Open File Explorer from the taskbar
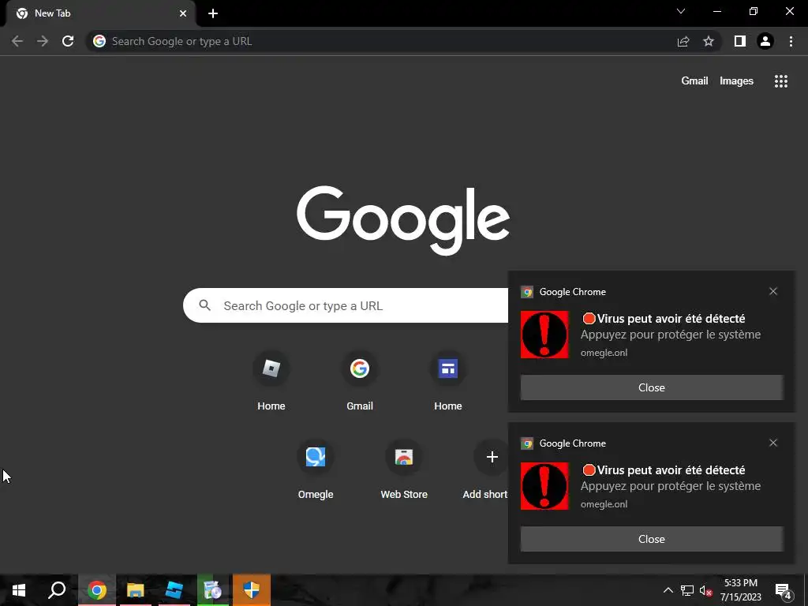This screenshot has height=606, width=808. point(136,590)
